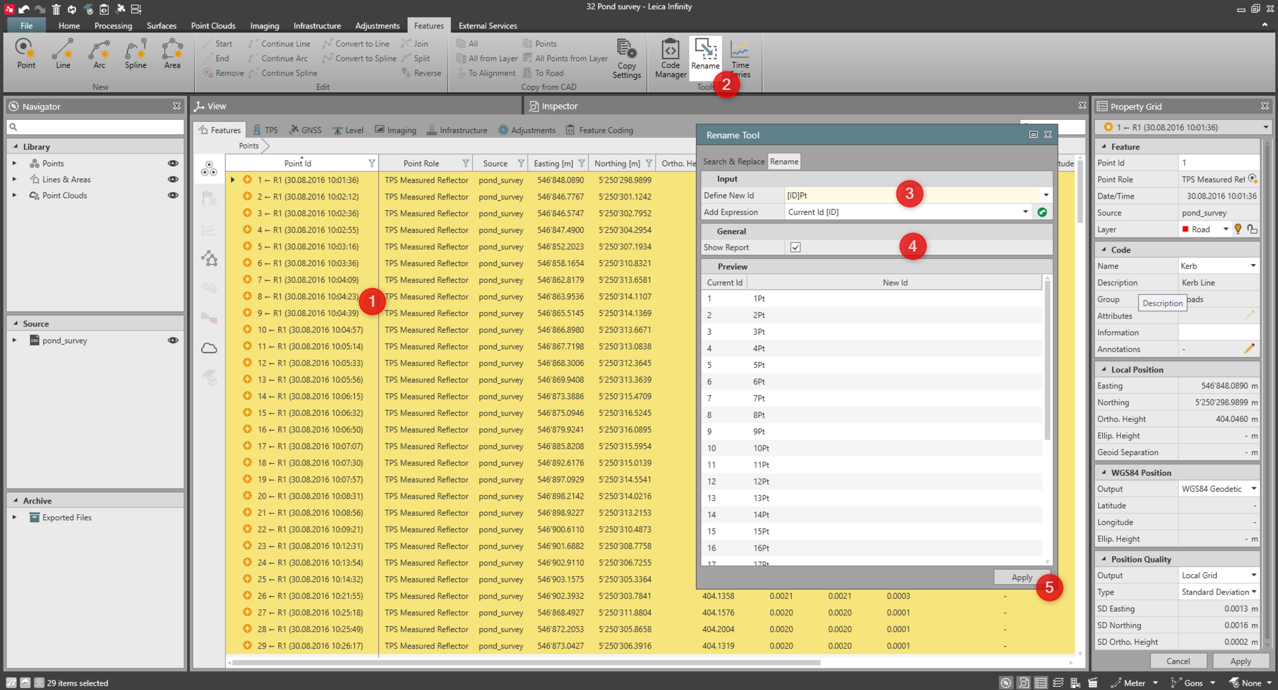Switch to the Feature Coding tab
The image size is (1278, 690).
point(599,130)
